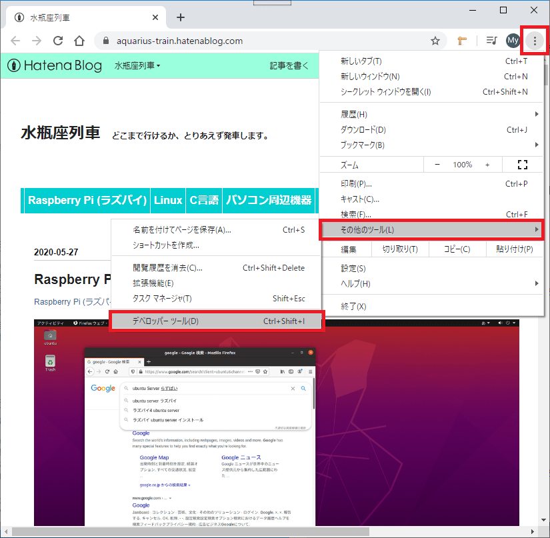550x538 pixels.
Task: Open the orange extension icon in the toolbar
Action: (462, 41)
